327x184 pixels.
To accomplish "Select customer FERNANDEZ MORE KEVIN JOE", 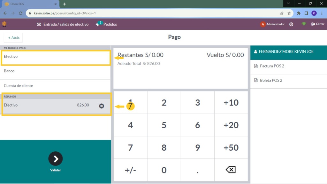I will [x=288, y=52].
